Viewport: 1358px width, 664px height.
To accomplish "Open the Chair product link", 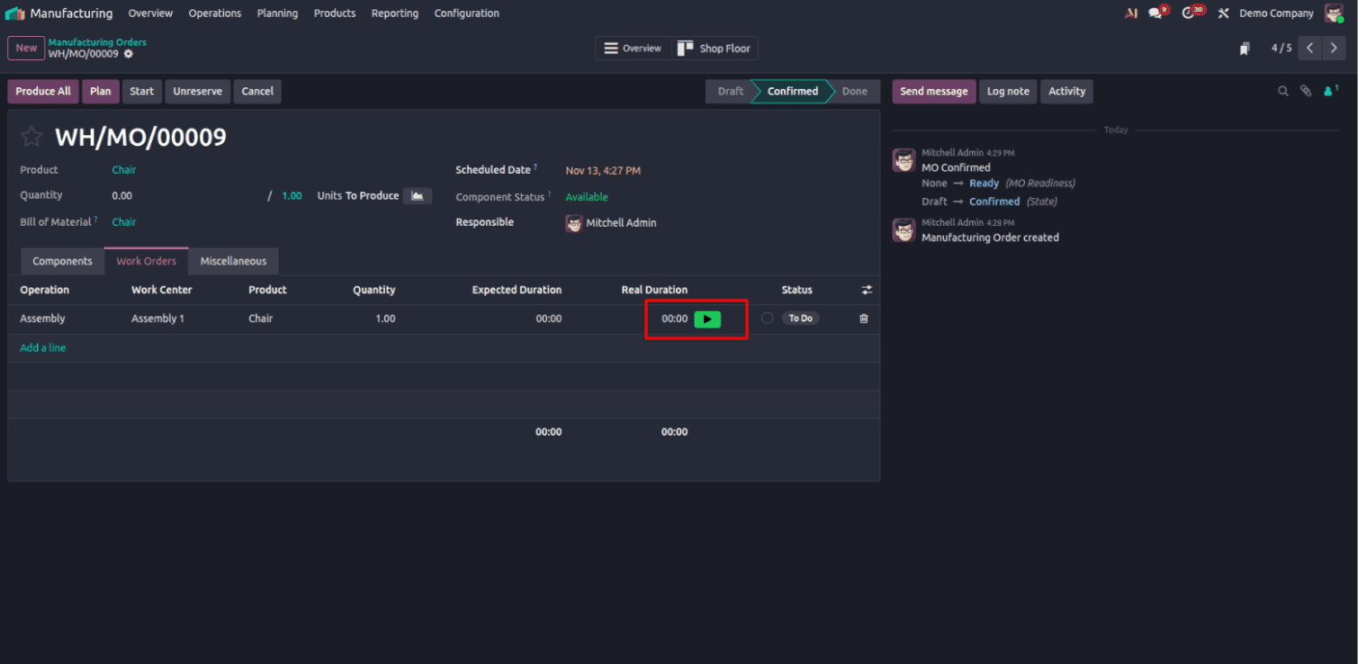I will point(123,169).
